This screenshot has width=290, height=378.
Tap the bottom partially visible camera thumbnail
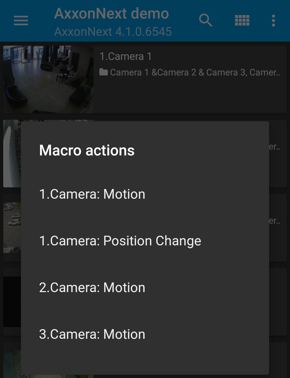pos(12,364)
